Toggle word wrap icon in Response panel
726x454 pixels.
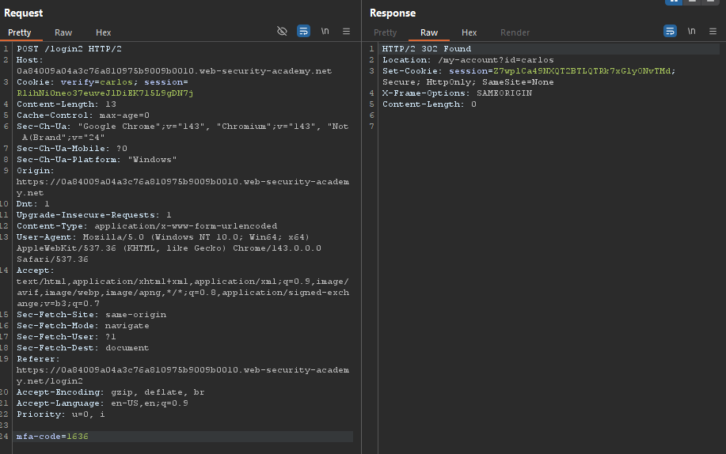(x=670, y=31)
